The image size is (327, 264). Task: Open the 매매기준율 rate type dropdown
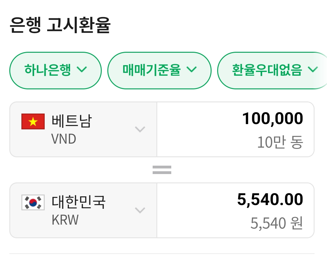159,70
